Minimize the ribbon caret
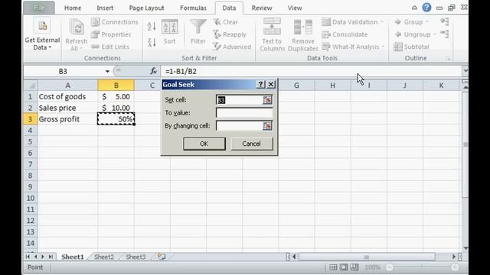490x275 pixels. [414, 8]
